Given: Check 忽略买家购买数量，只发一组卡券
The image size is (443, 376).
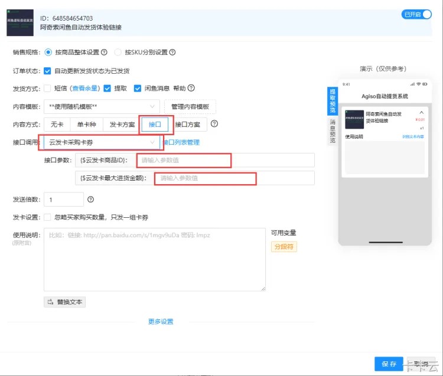Looking at the screenshot, I should click(x=47, y=217).
